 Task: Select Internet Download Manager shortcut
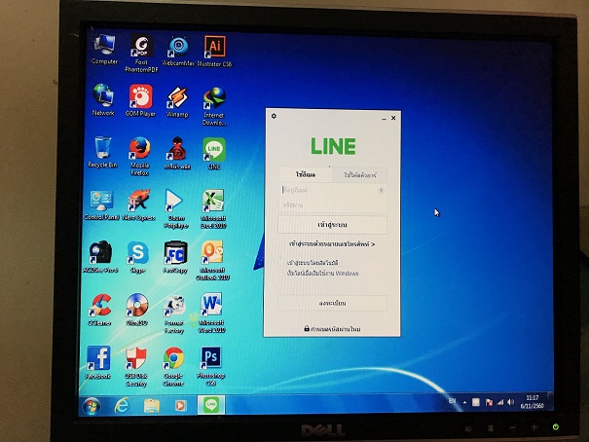click(214, 107)
